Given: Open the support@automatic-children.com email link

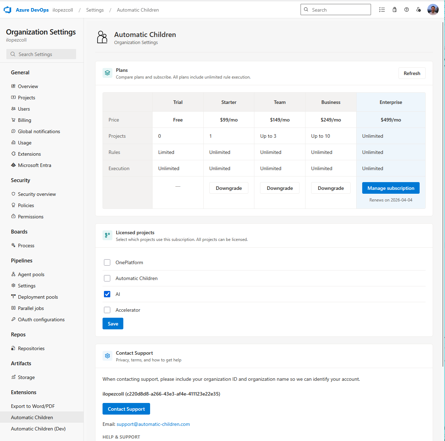Looking at the screenshot, I should [153, 424].
